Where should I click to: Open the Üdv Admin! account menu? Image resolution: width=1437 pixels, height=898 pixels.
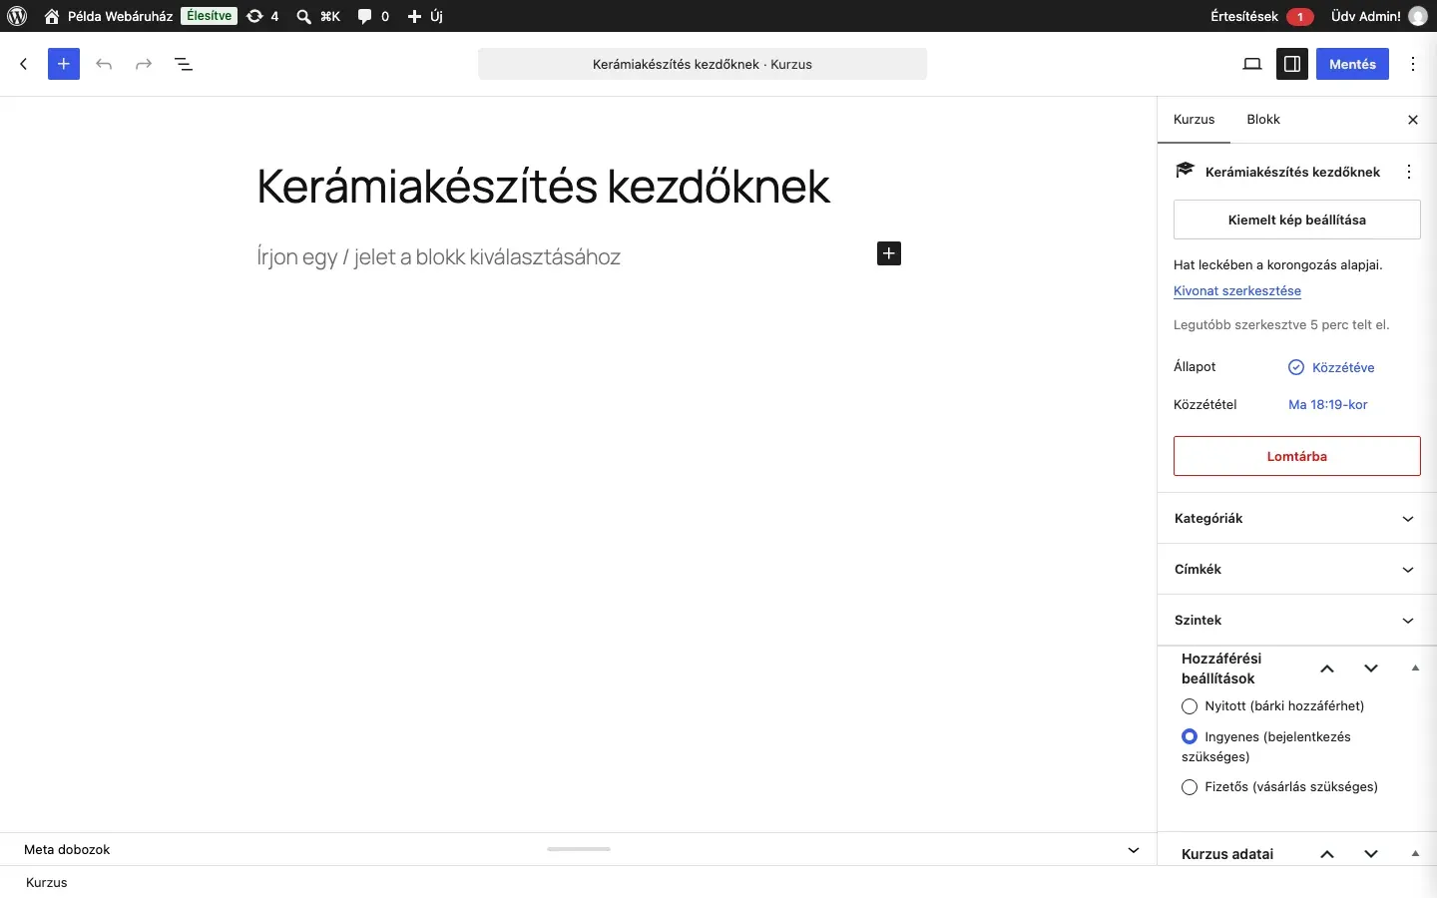pos(1380,16)
